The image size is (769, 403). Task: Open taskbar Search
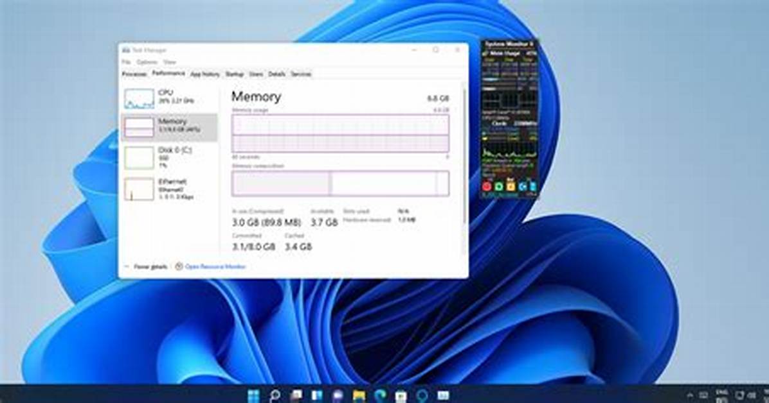[x=275, y=395]
